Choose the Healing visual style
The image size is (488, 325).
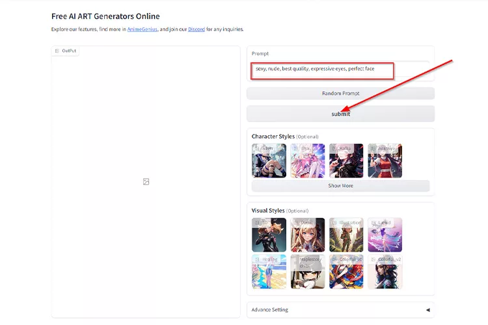point(269,272)
